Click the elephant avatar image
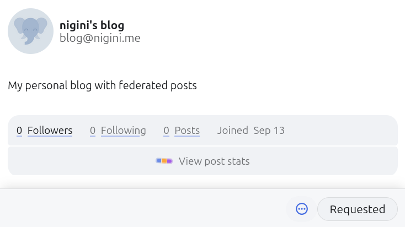Screen dimensions: 405x227 tap(30, 31)
